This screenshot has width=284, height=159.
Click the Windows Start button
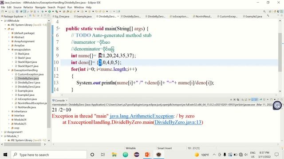5,155
